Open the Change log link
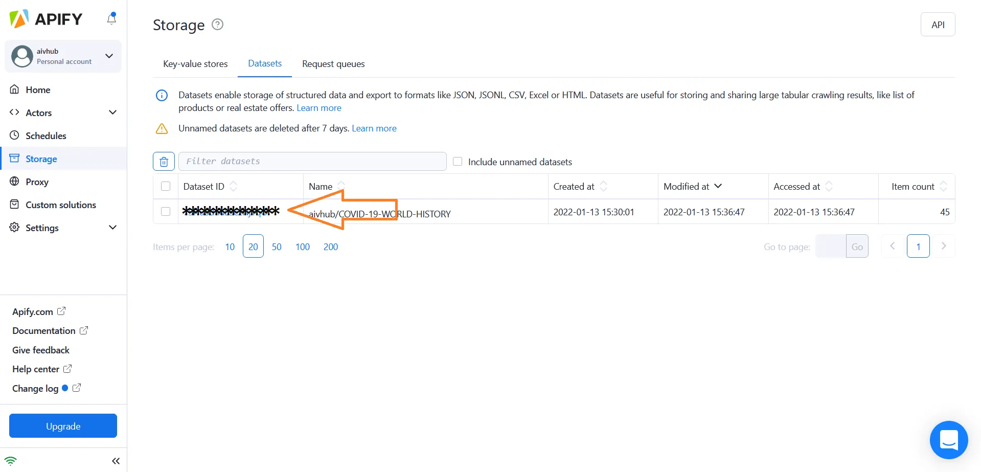 pyautogui.click(x=47, y=388)
